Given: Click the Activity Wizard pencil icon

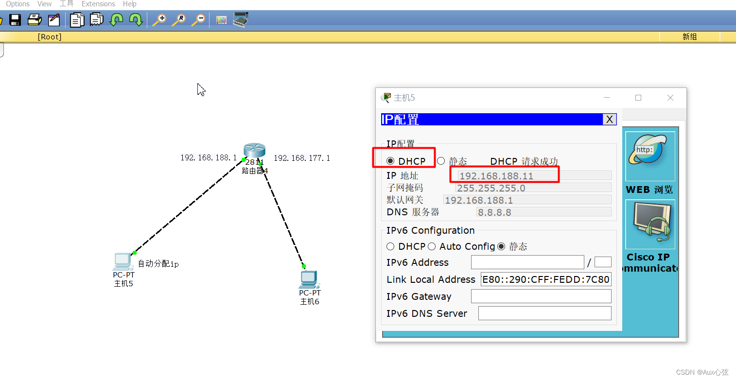Looking at the screenshot, I should (53, 19).
